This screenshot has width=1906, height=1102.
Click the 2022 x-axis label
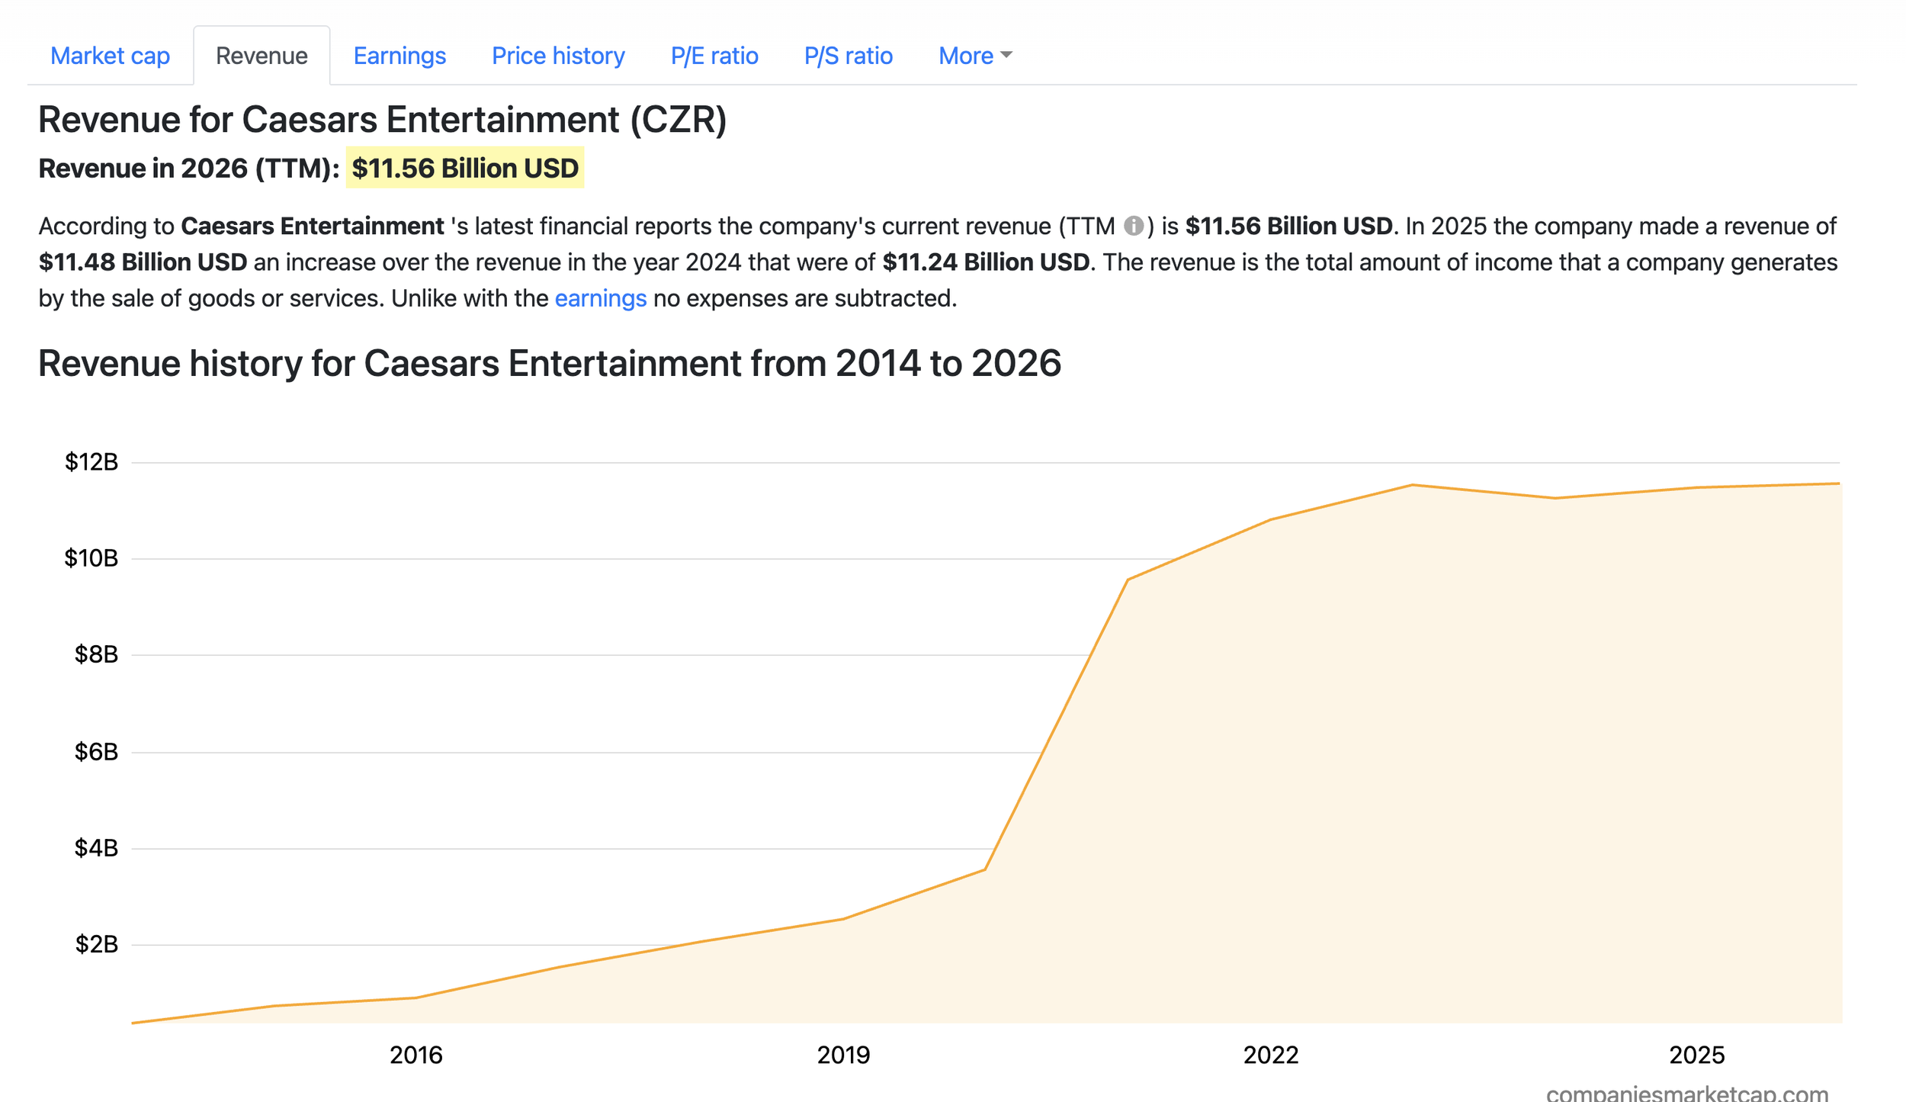[1271, 1055]
